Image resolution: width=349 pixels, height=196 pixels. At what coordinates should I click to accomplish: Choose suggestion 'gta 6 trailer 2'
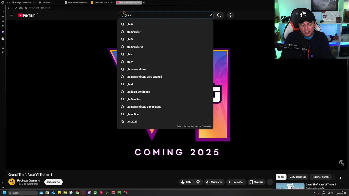(165, 47)
